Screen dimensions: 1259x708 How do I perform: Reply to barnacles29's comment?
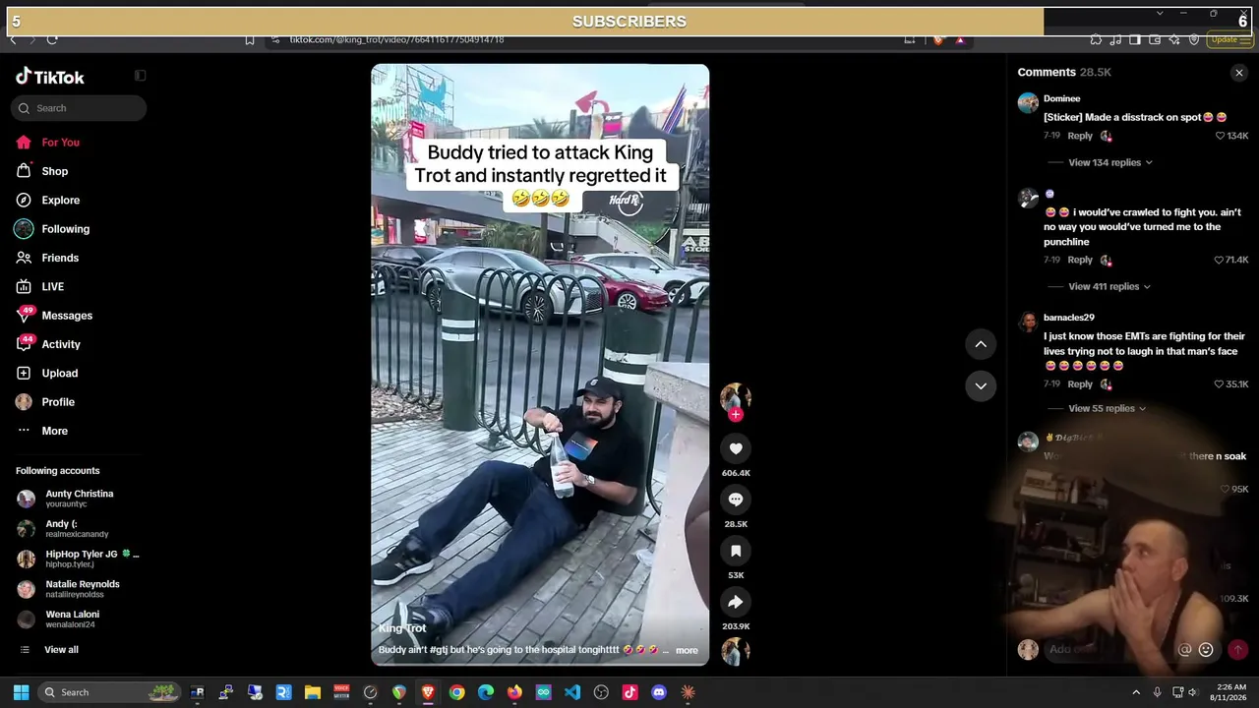click(x=1080, y=383)
